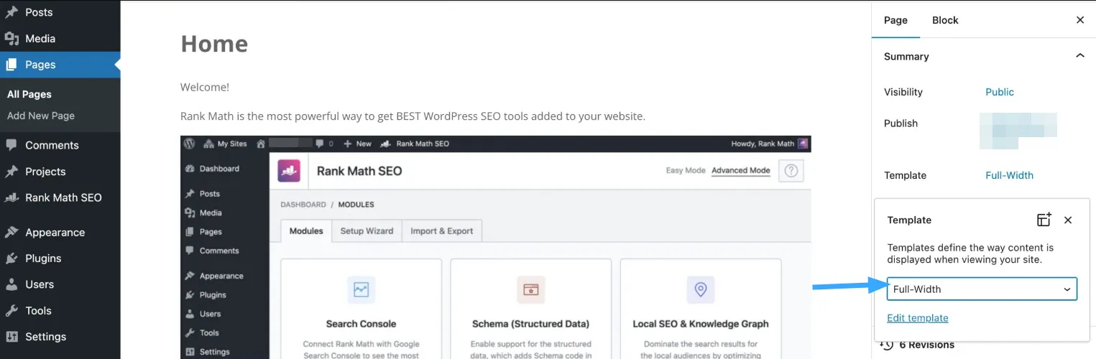The width and height of the screenshot is (1096, 359).
Task: Open the 6 Revisions history
Action: pos(927,345)
